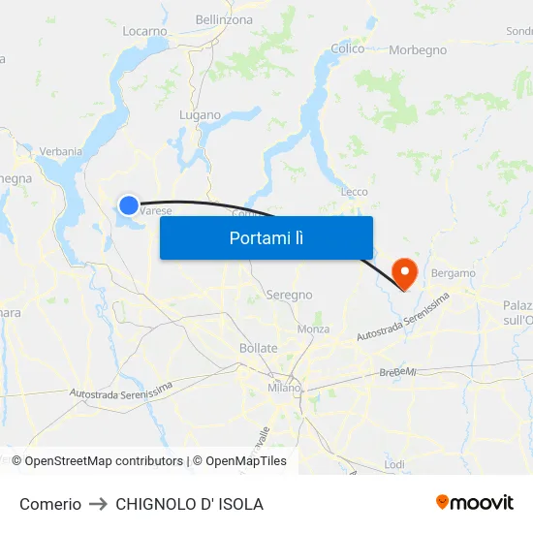Click the Bergamo city label
The width and height of the screenshot is (533, 533).
coord(454,273)
